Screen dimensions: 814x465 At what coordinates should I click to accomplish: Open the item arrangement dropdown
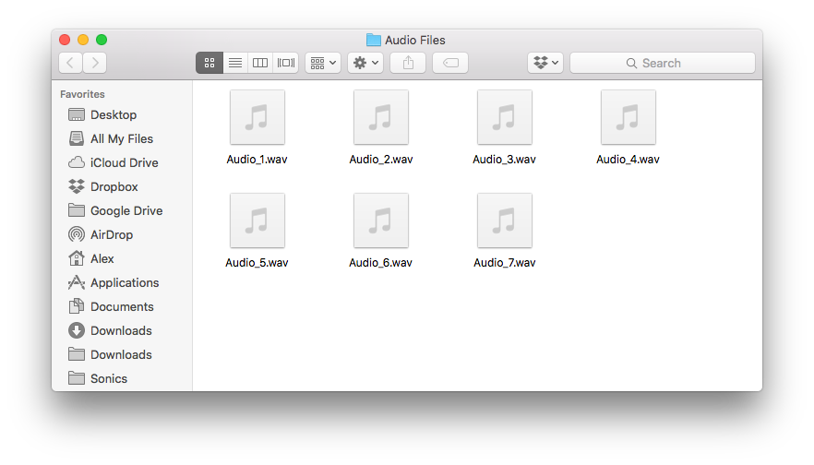323,63
